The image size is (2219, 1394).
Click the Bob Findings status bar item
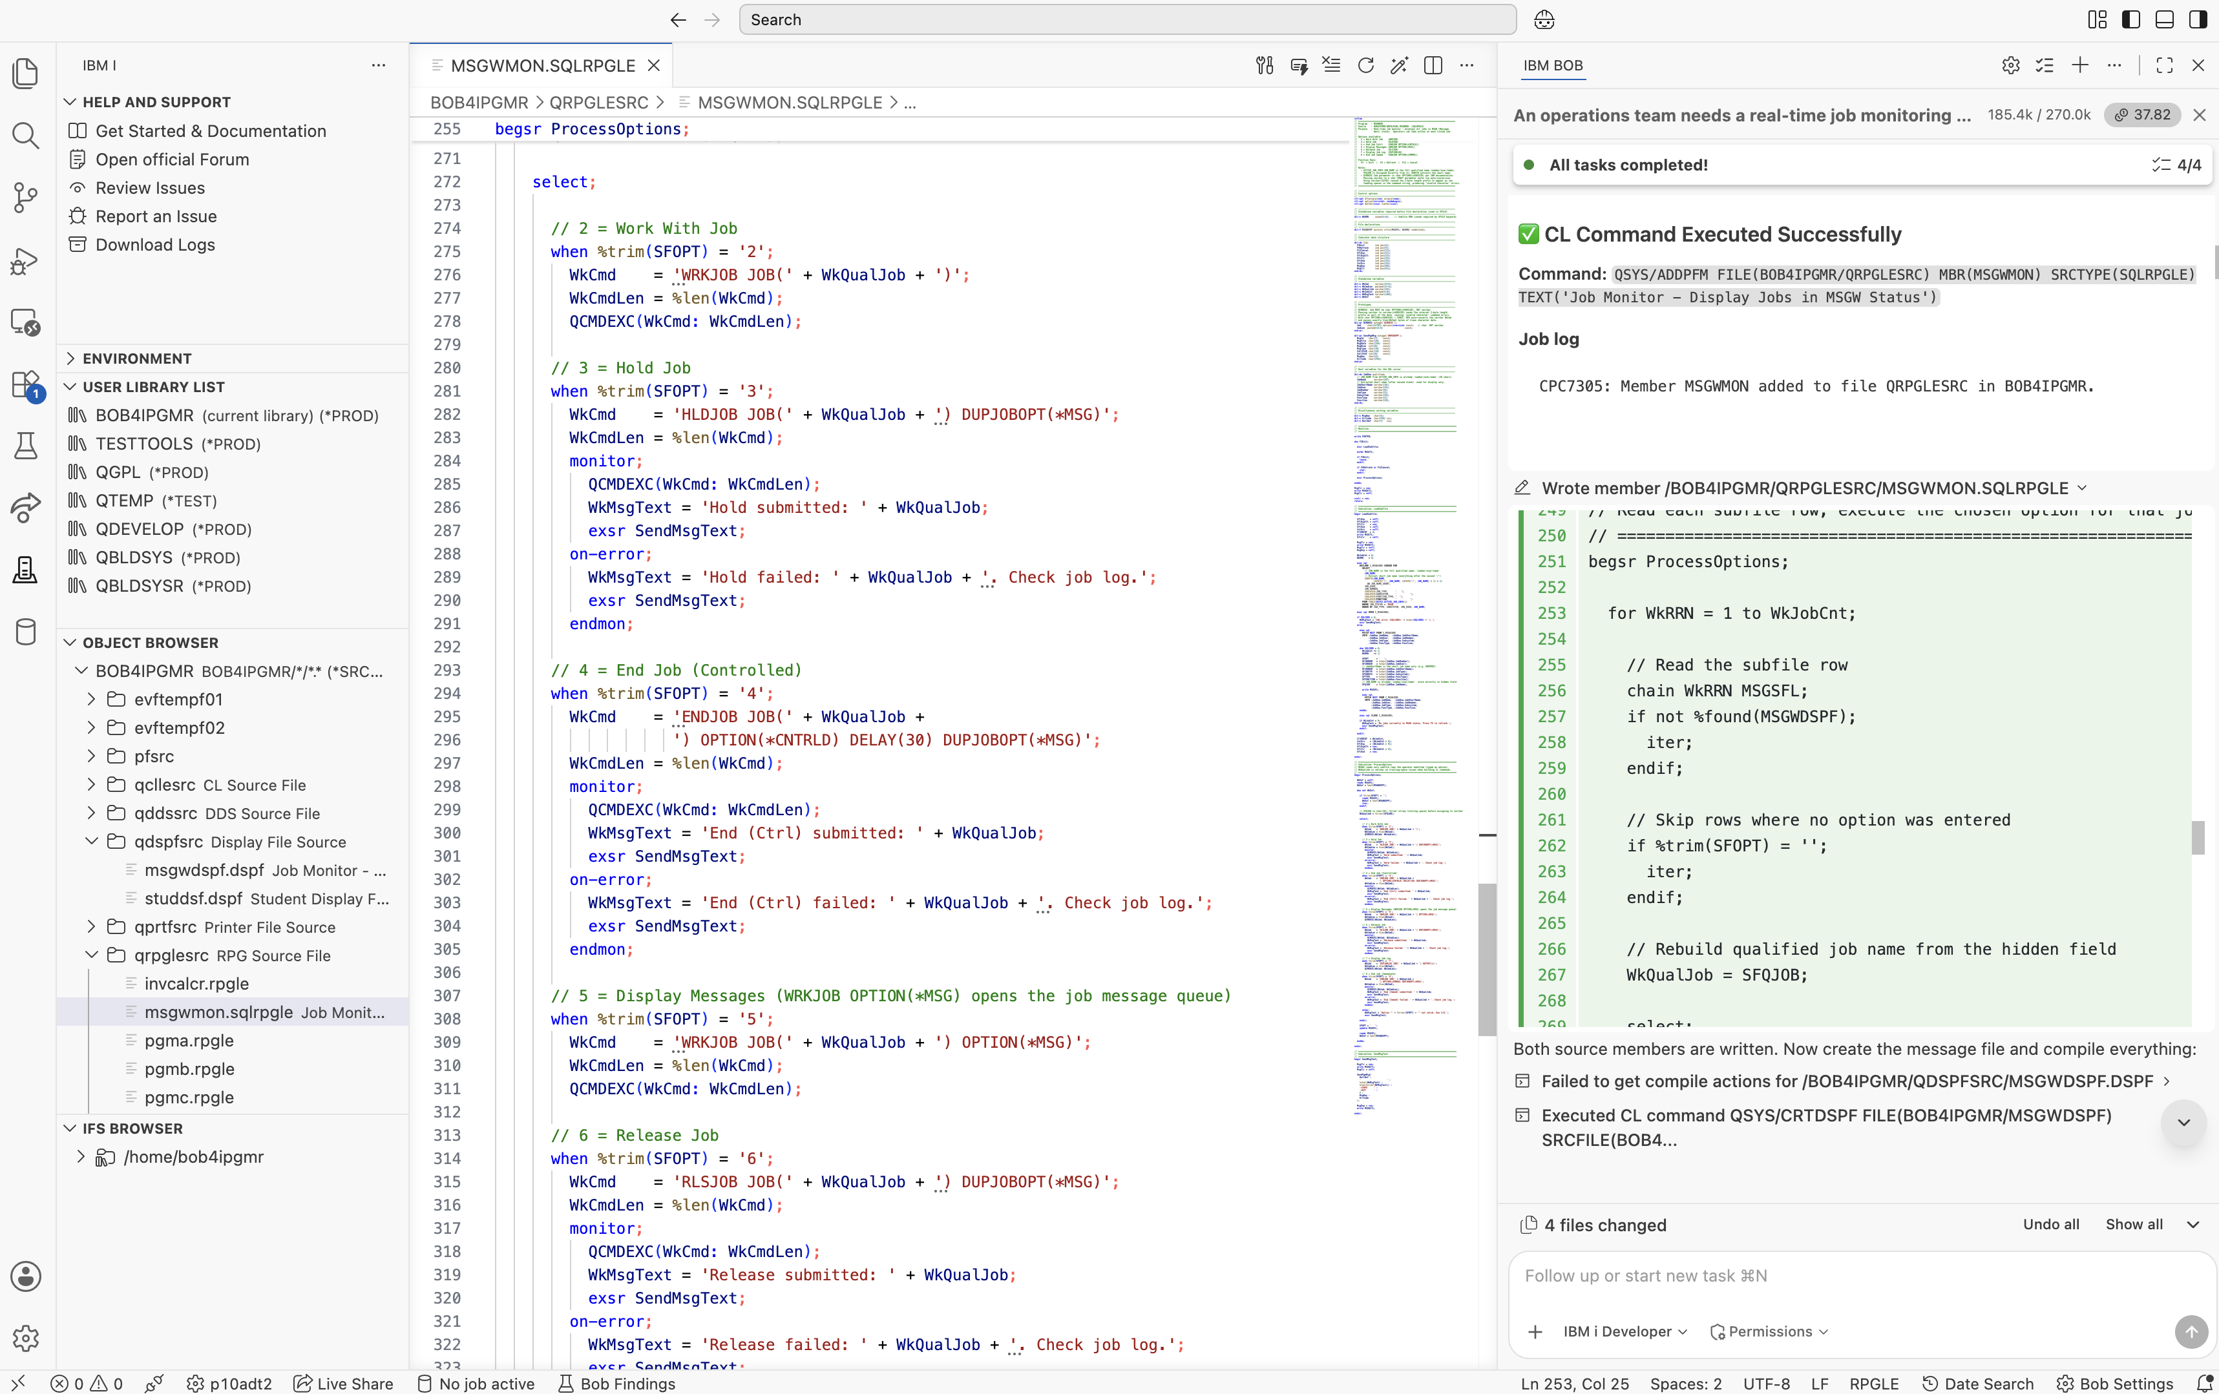click(x=616, y=1383)
